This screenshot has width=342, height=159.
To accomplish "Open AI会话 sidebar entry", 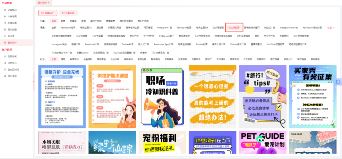I will 11,36.
